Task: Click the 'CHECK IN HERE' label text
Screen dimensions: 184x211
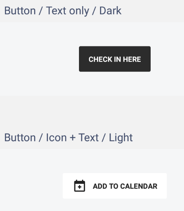Action: pos(115,59)
